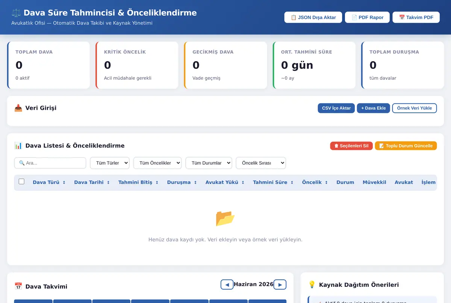Open the Tüm Durumlar filter dropdown
Image resolution: width=451 pixels, height=303 pixels.
[x=209, y=163]
